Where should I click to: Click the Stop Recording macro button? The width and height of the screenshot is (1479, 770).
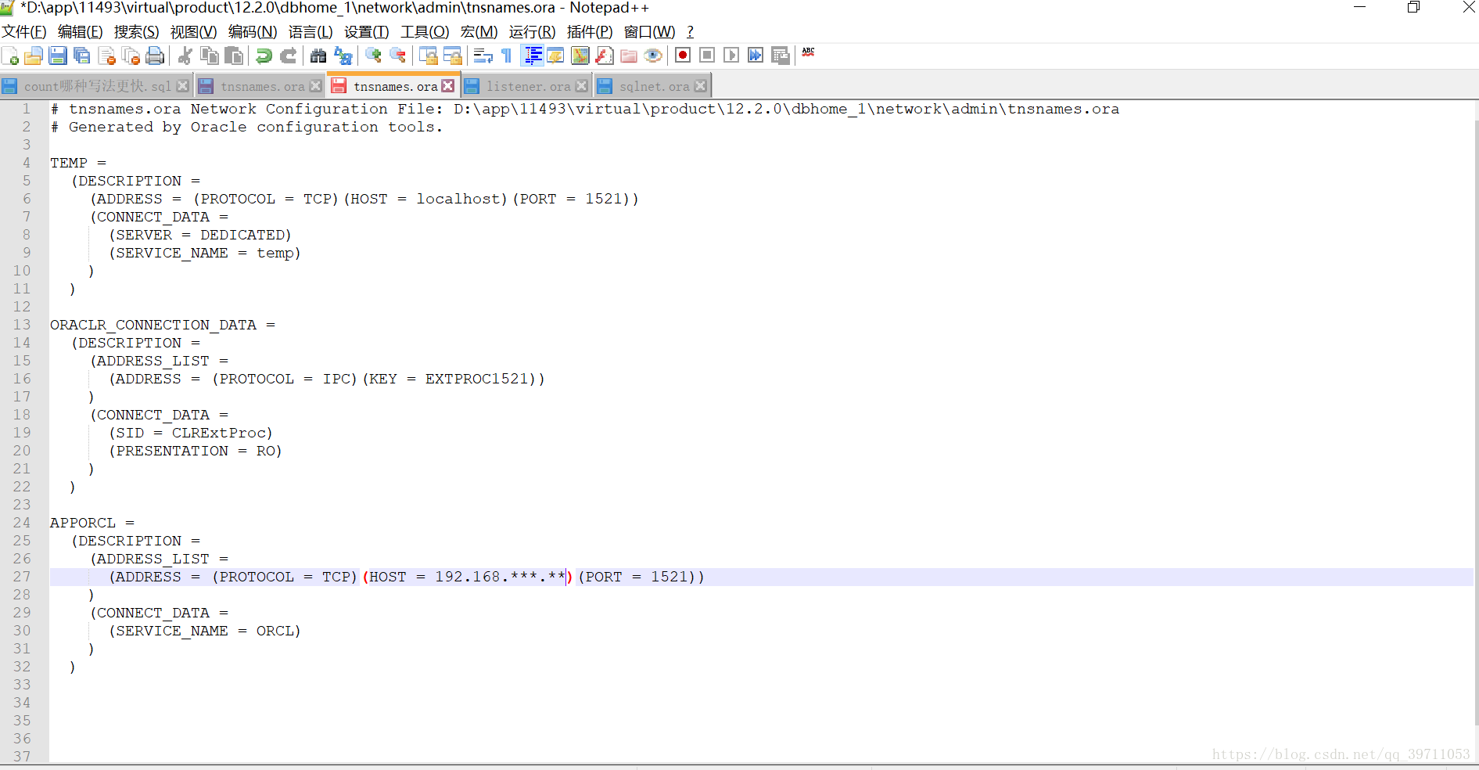click(x=707, y=56)
